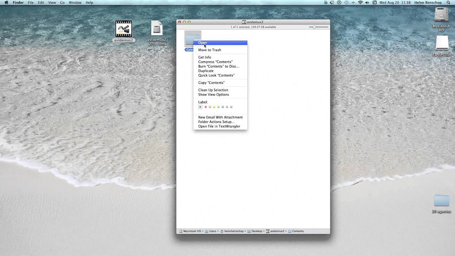The image size is (455, 256).
Task: Remove label using the X label button
Action: [x=200, y=107]
